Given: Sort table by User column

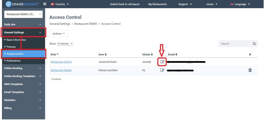Looking at the screenshot, I should (103, 54).
